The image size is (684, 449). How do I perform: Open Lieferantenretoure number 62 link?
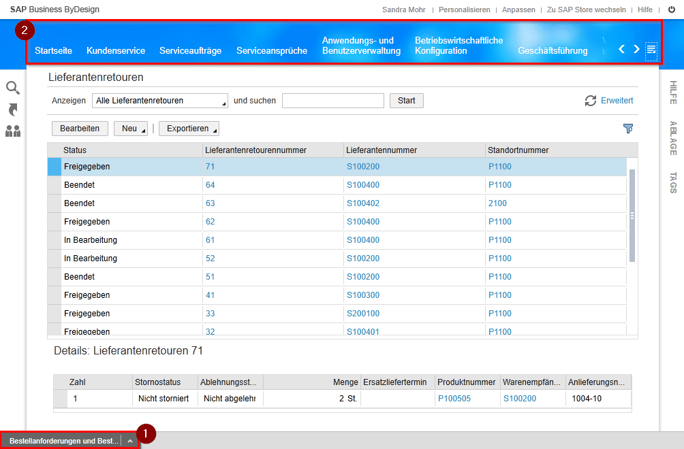click(211, 221)
